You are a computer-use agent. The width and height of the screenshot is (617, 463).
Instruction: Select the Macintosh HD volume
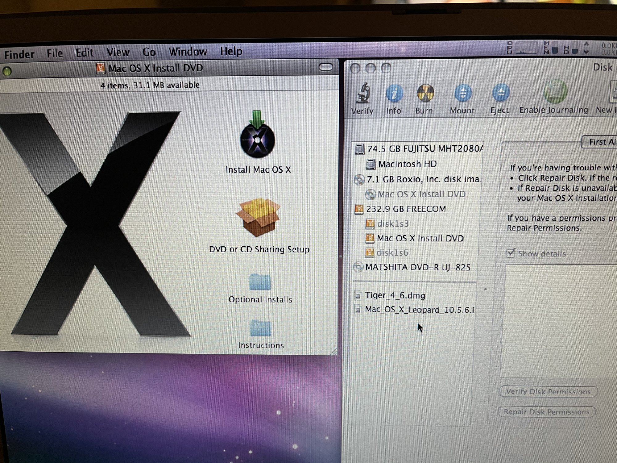[x=401, y=164]
